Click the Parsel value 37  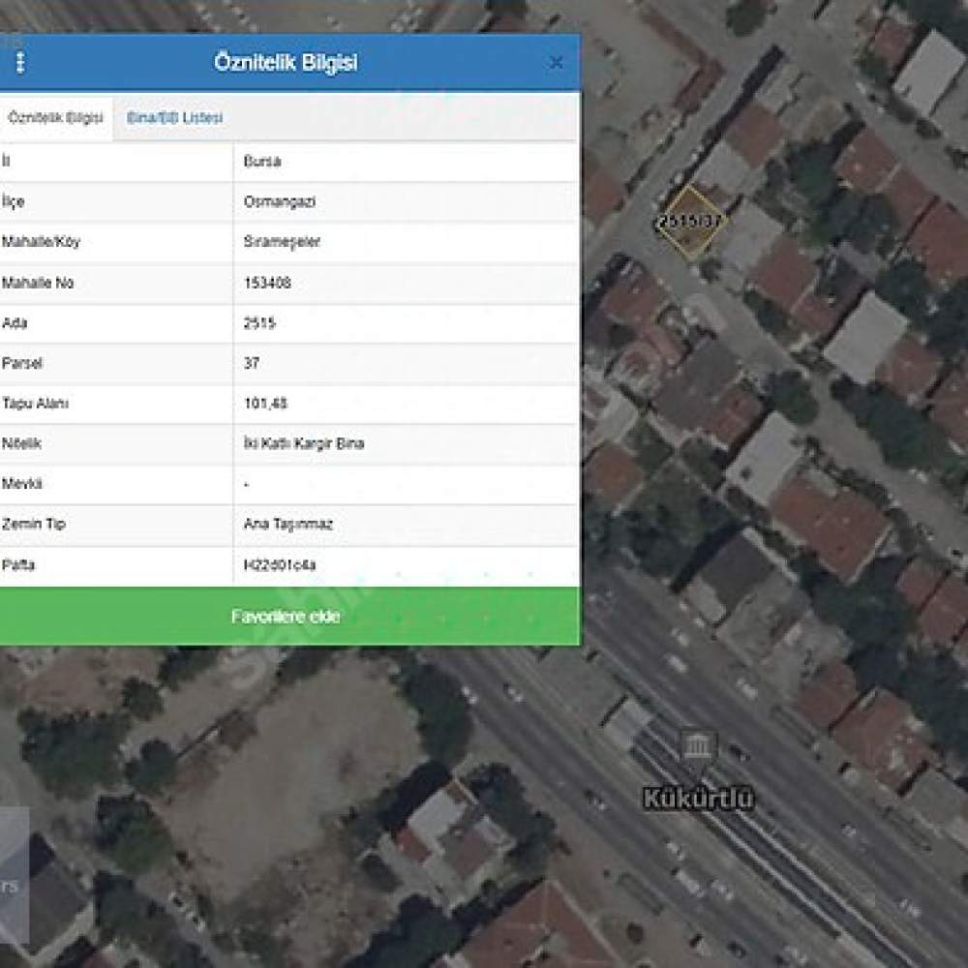click(252, 363)
